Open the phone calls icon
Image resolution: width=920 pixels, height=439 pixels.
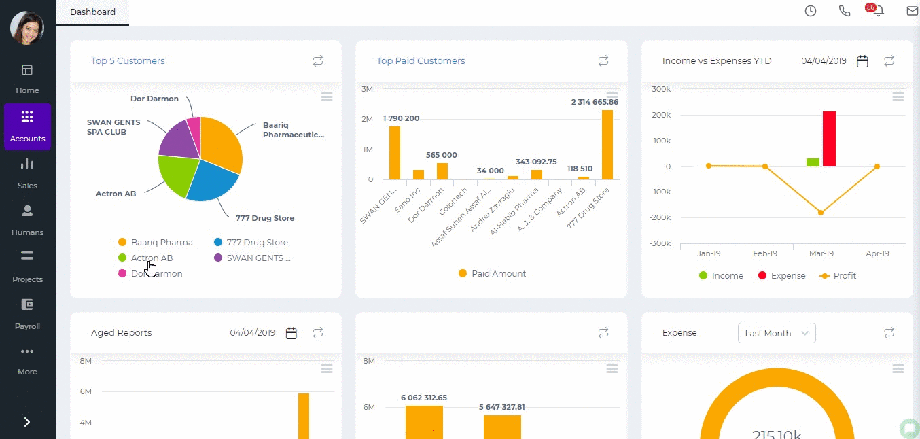[x=845, y=11]
